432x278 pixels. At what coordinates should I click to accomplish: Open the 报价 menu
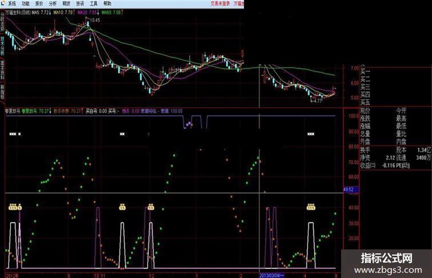[39, 4]
